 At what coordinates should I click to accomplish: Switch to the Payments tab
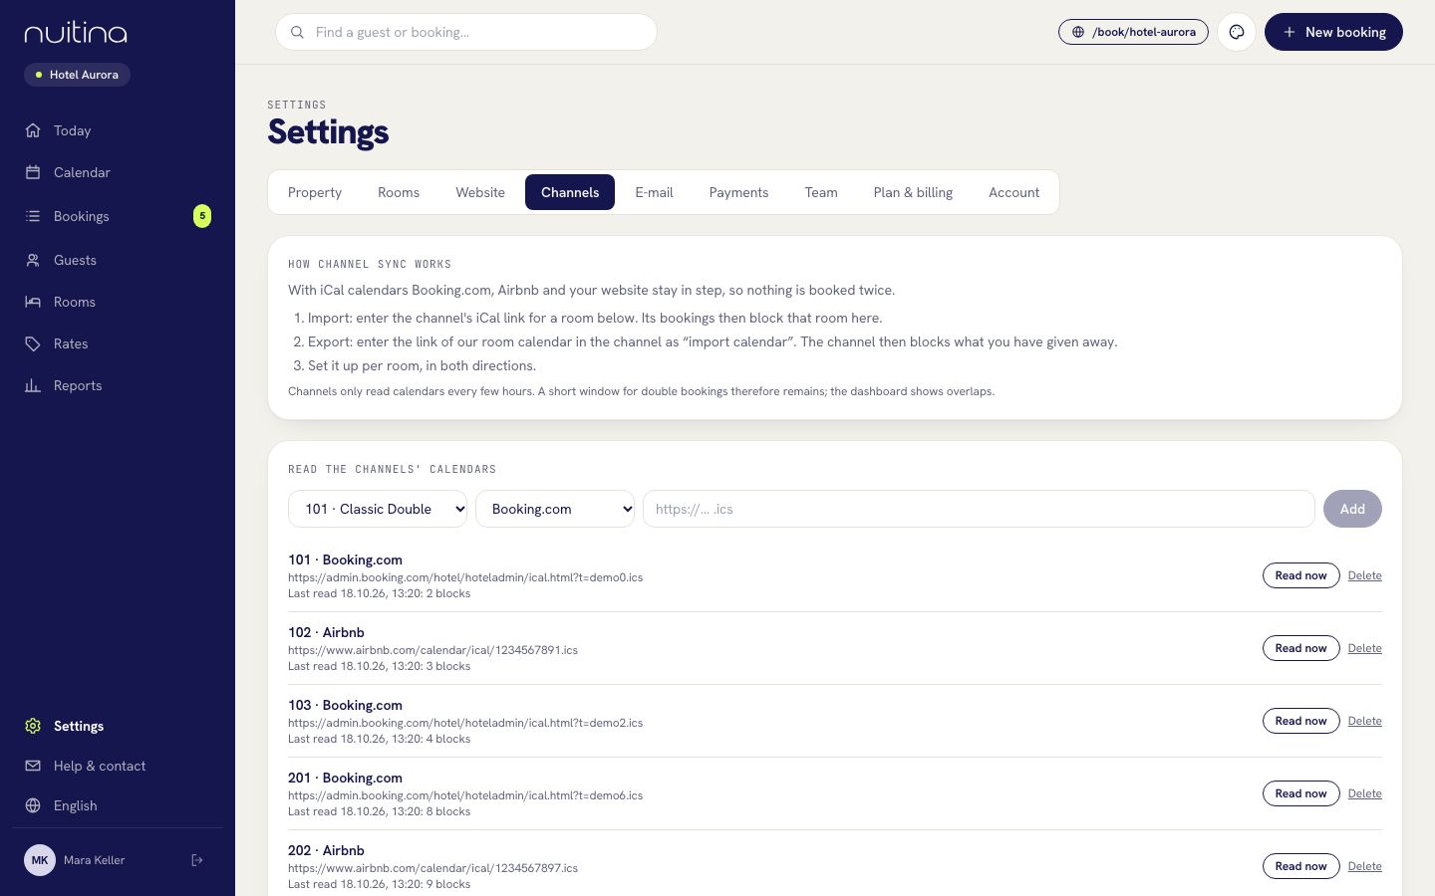(738, 192)
